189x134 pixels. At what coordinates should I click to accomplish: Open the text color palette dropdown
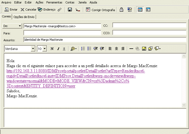click(x=73, y=49)
